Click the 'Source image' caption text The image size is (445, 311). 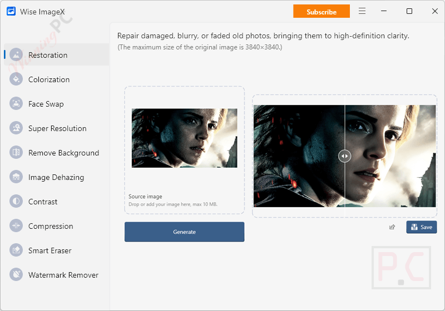coord(145,196)
